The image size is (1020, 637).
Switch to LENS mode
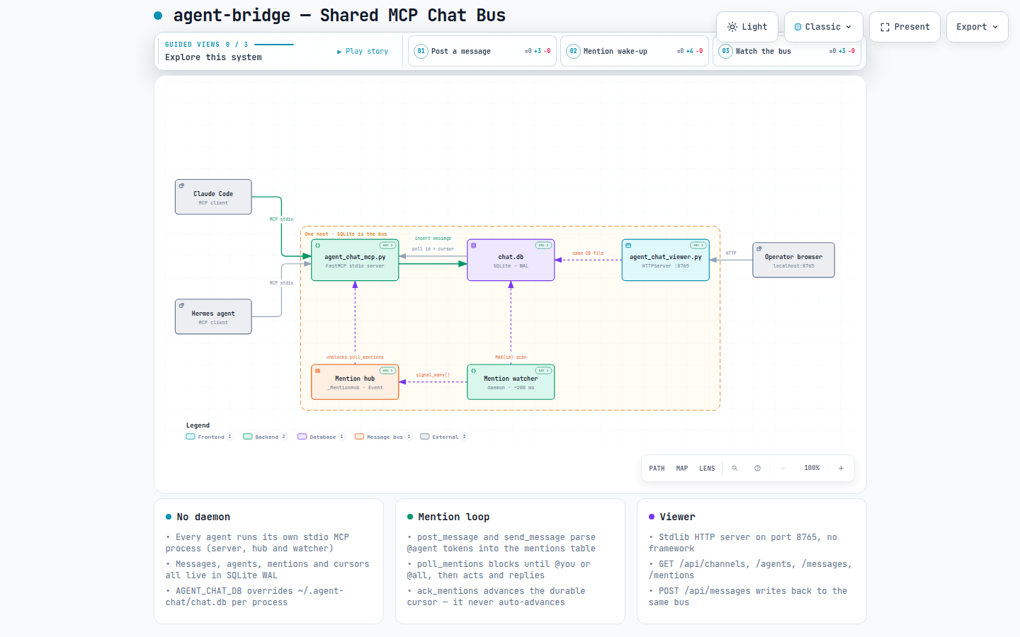[x=707, y=469]
